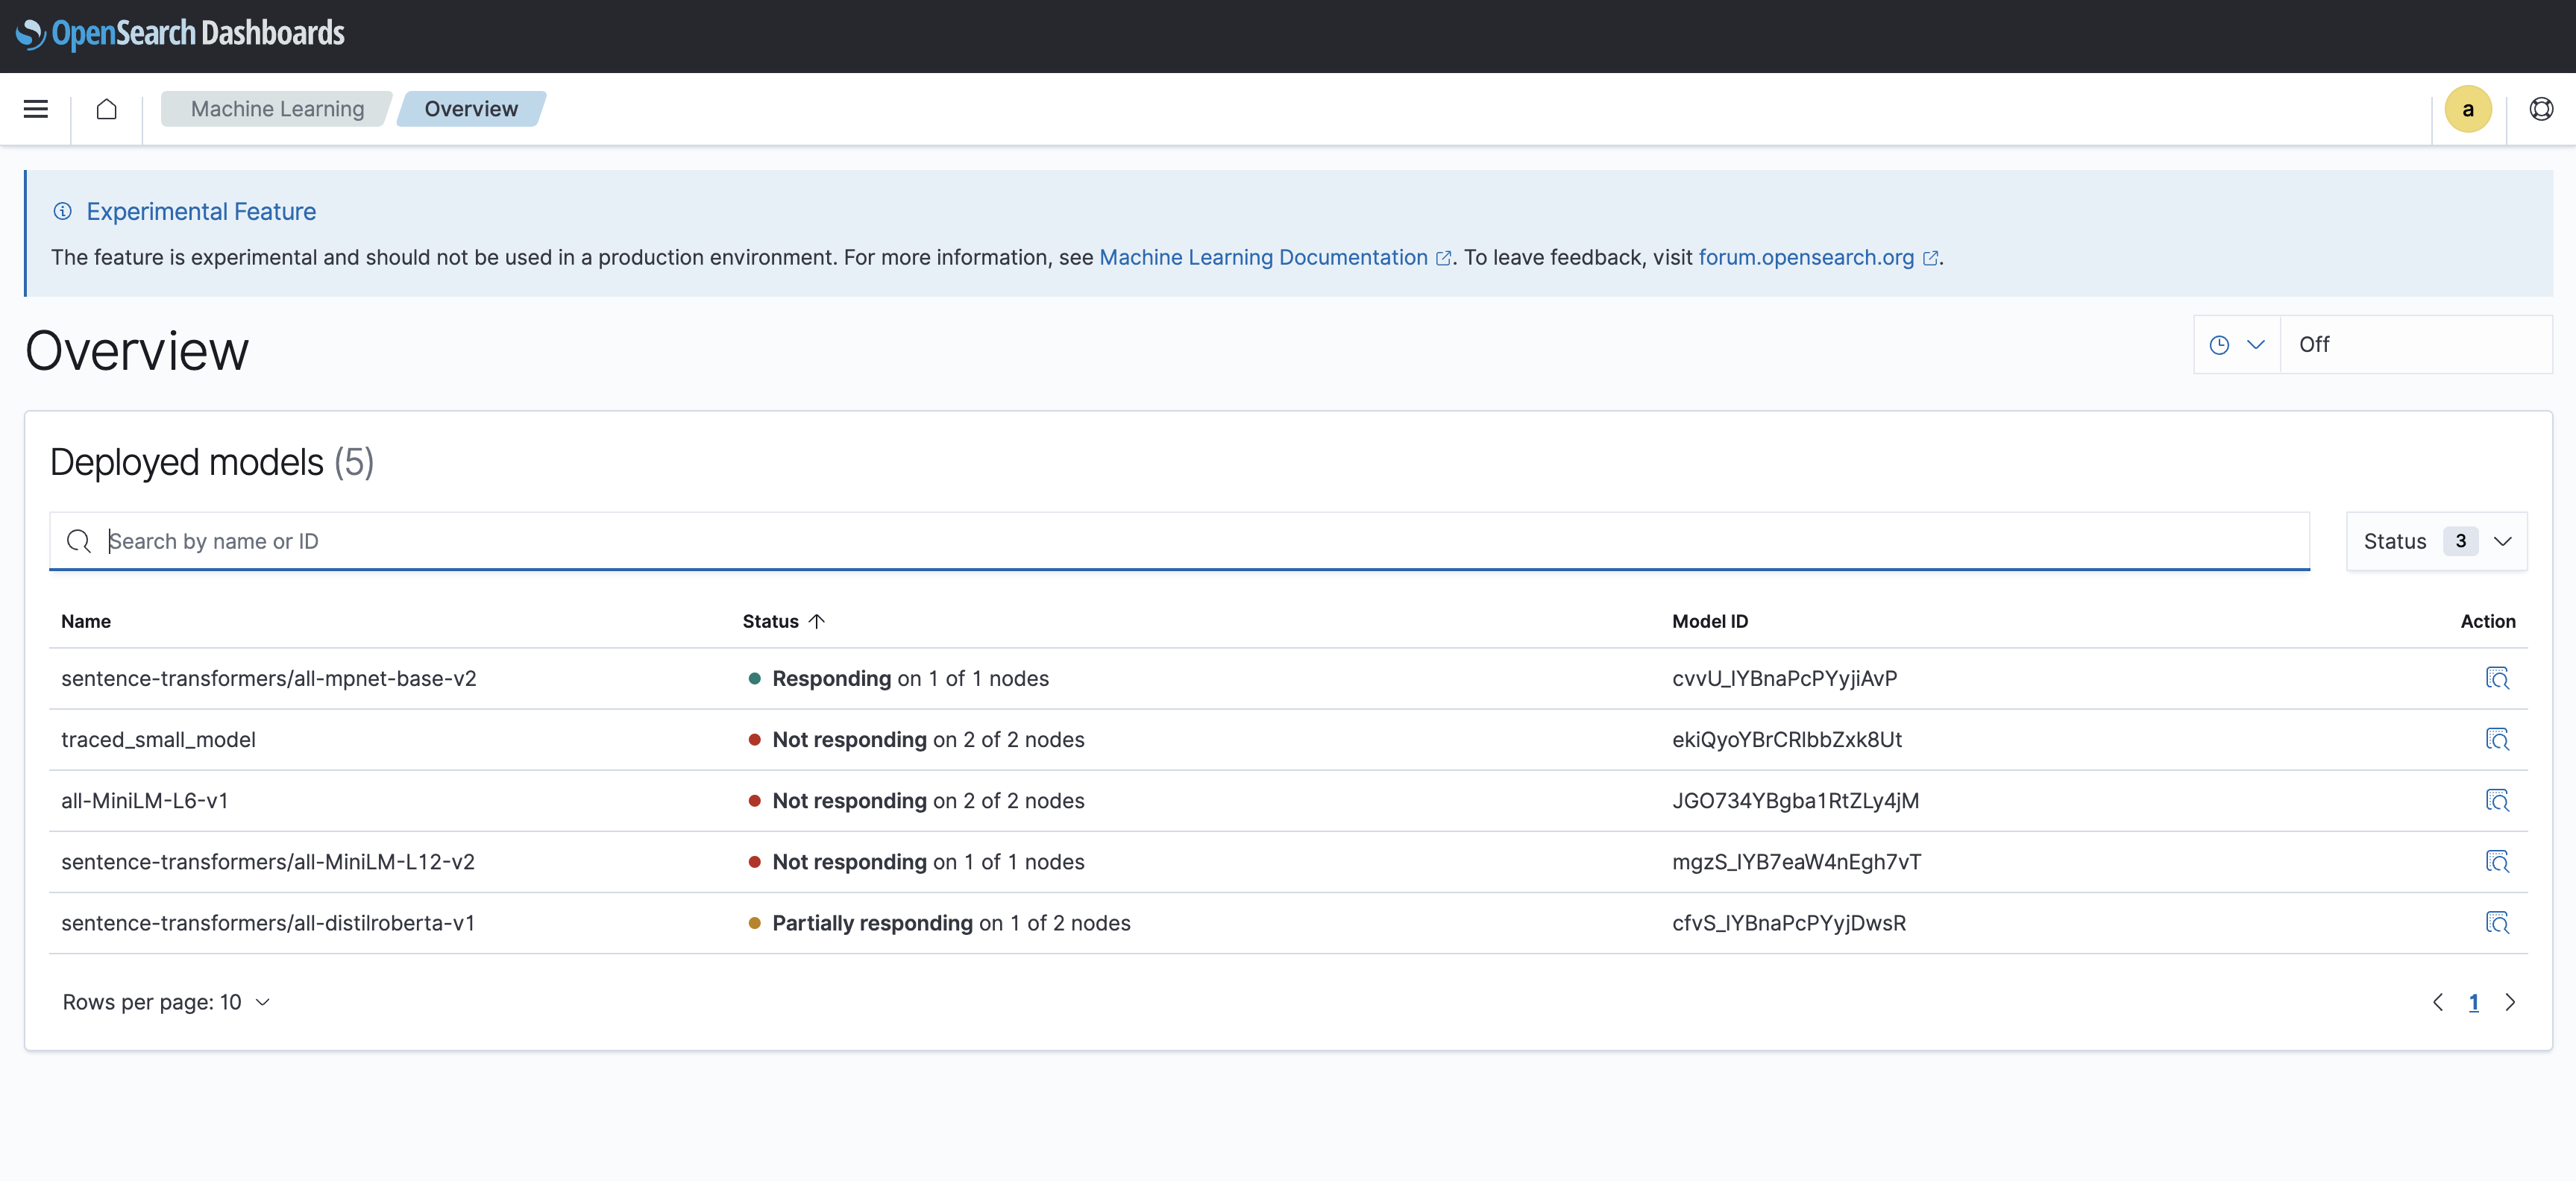
Task: Click 'Not responding on 1 of 1 nodes'
Action: [x=917, y=861]
